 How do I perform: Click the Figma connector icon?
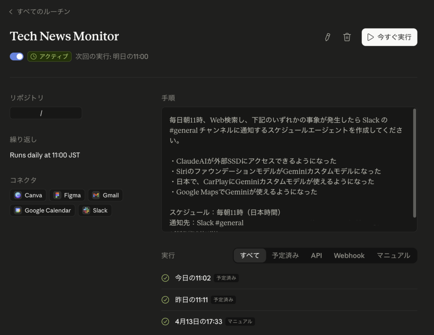57,195
